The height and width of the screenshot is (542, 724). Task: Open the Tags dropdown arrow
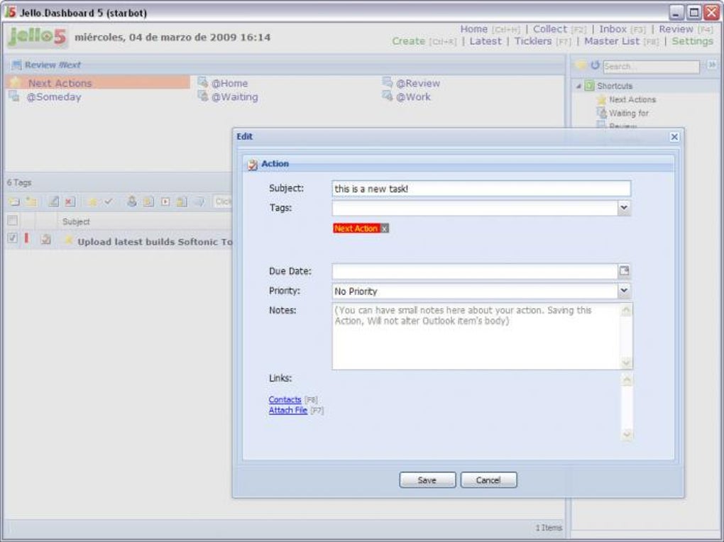point(624,208)
